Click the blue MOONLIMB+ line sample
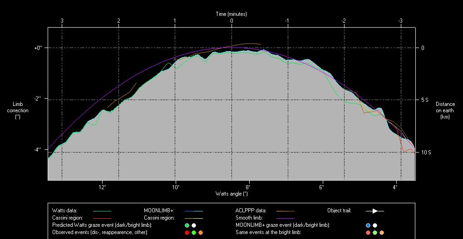Image resolution: width=463 pixels, height=239 pixels. point(193,211)
